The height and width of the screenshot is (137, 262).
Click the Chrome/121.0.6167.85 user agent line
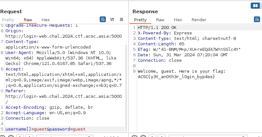click(58, 64)
